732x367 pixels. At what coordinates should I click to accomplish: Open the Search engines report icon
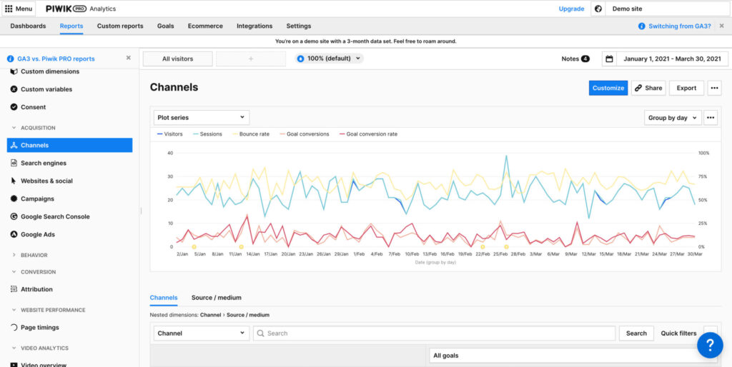tap(14, 163)
